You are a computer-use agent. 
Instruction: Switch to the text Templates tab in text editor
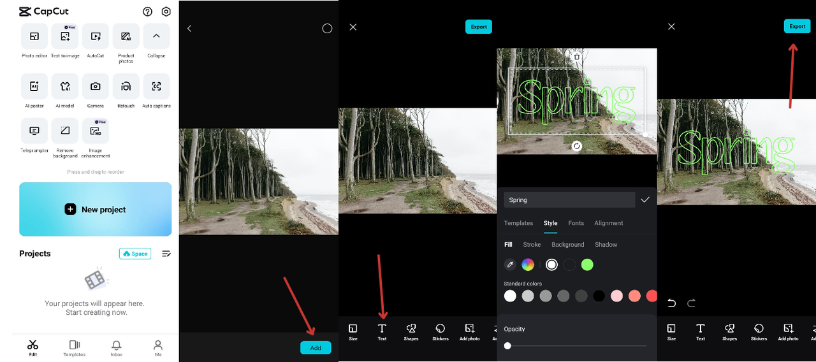518,223
